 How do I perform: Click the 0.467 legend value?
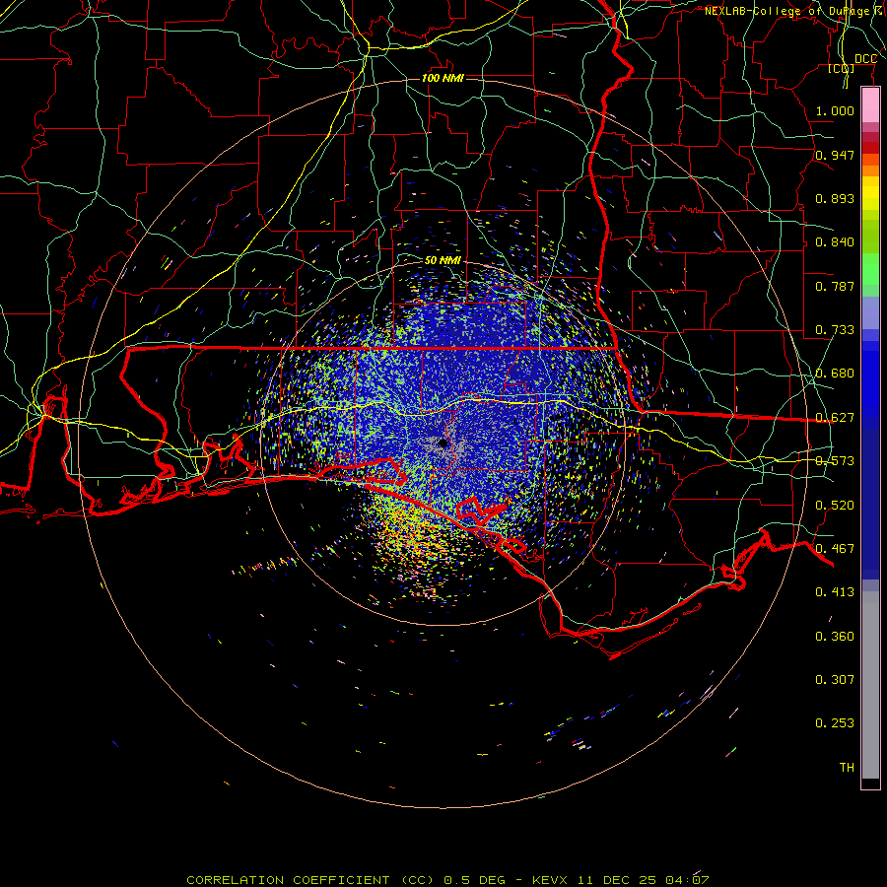(835, 549)
